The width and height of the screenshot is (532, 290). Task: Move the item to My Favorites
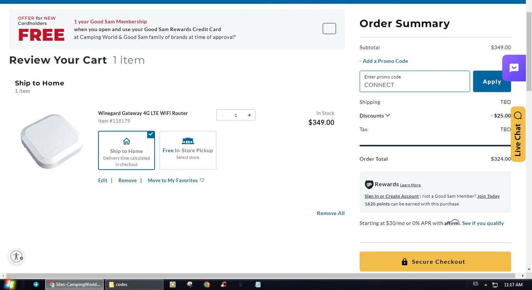pos(172,180)
